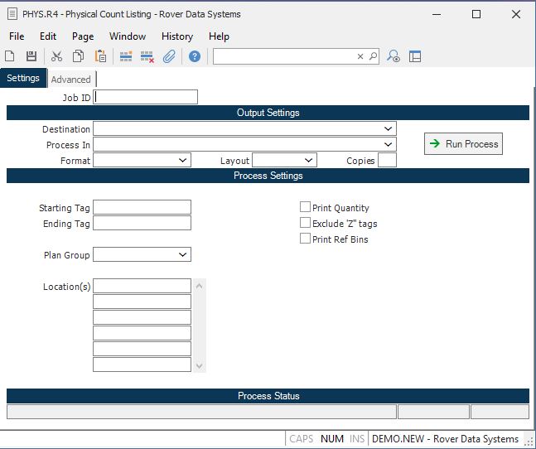Toggle the Exclude 'Z' tags checkbox
Image resolution: width=536 pixels, height=449 pixels.
click(x=305, y=224)
